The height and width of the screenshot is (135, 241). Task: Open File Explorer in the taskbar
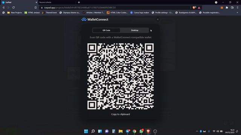pos(120,131)
